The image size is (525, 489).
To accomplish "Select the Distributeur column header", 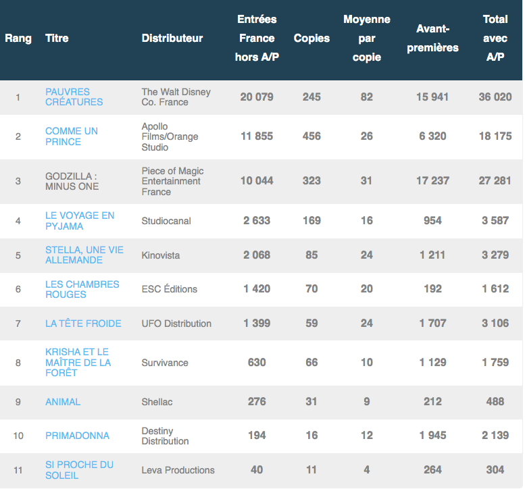I will coord(172,38).
